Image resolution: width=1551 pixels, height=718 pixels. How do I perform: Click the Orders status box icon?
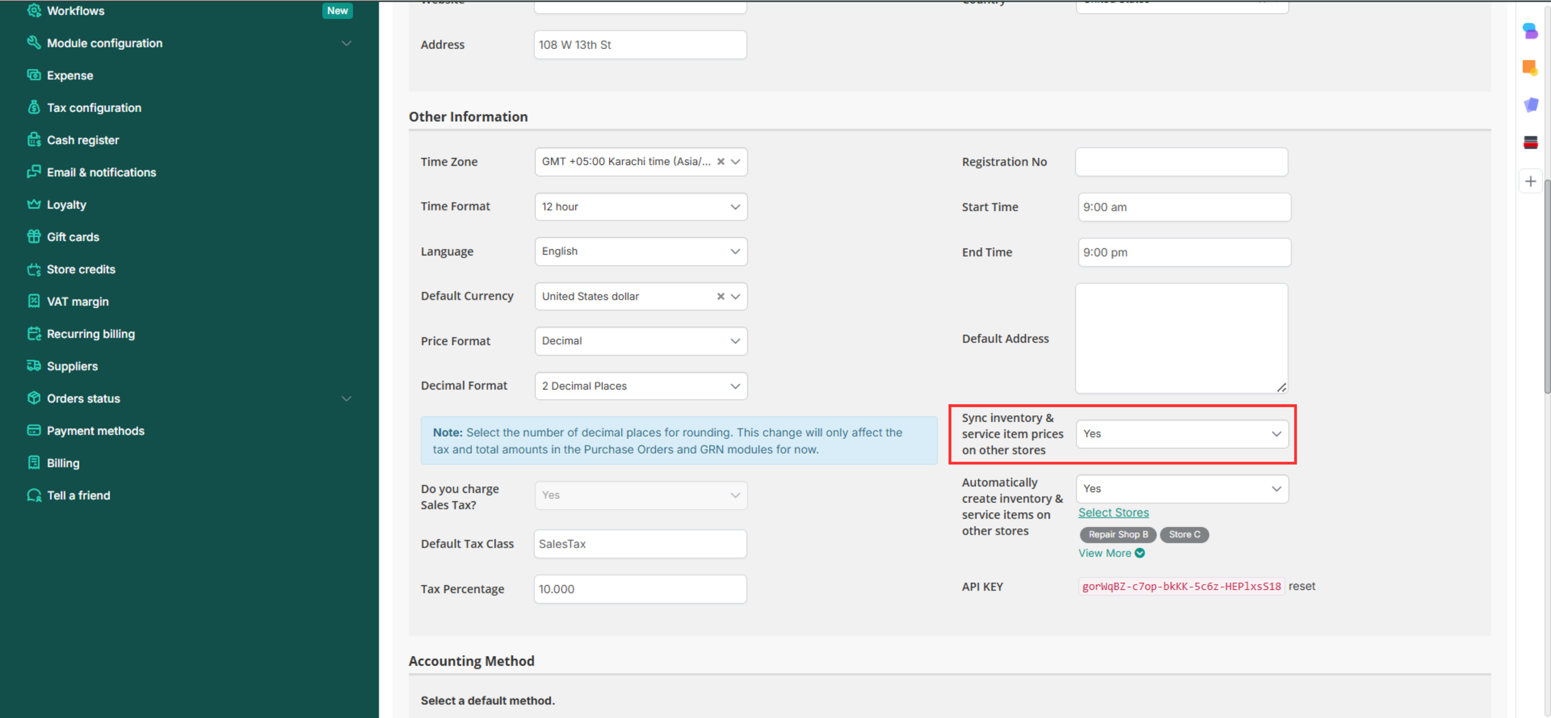pos(34,398)
